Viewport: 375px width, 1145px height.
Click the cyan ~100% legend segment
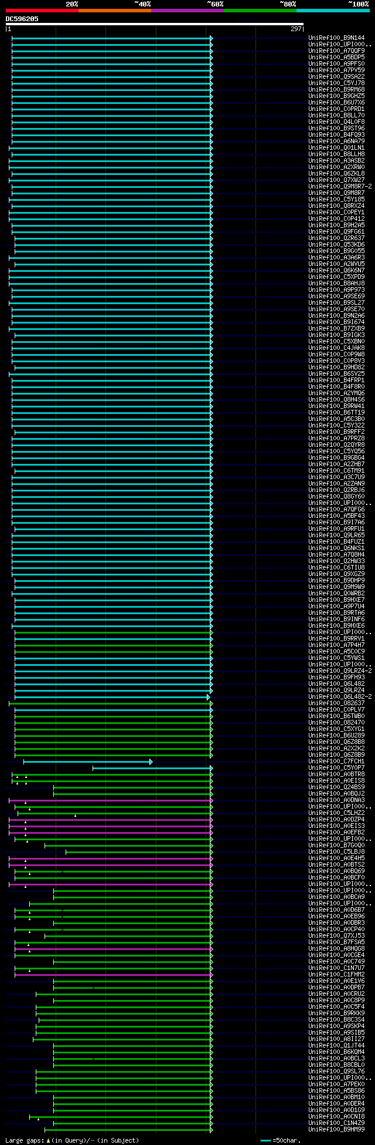(x=333, y=11)
